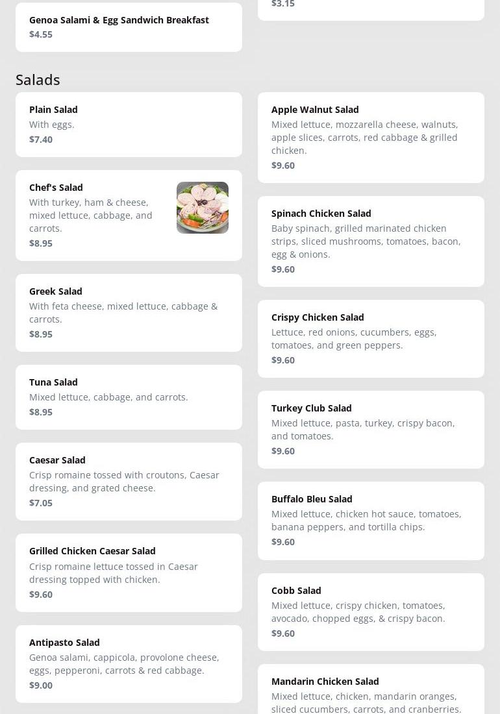Open the Chef's Salad photo thumbnail
500x714 pixels.
point(203,208)
